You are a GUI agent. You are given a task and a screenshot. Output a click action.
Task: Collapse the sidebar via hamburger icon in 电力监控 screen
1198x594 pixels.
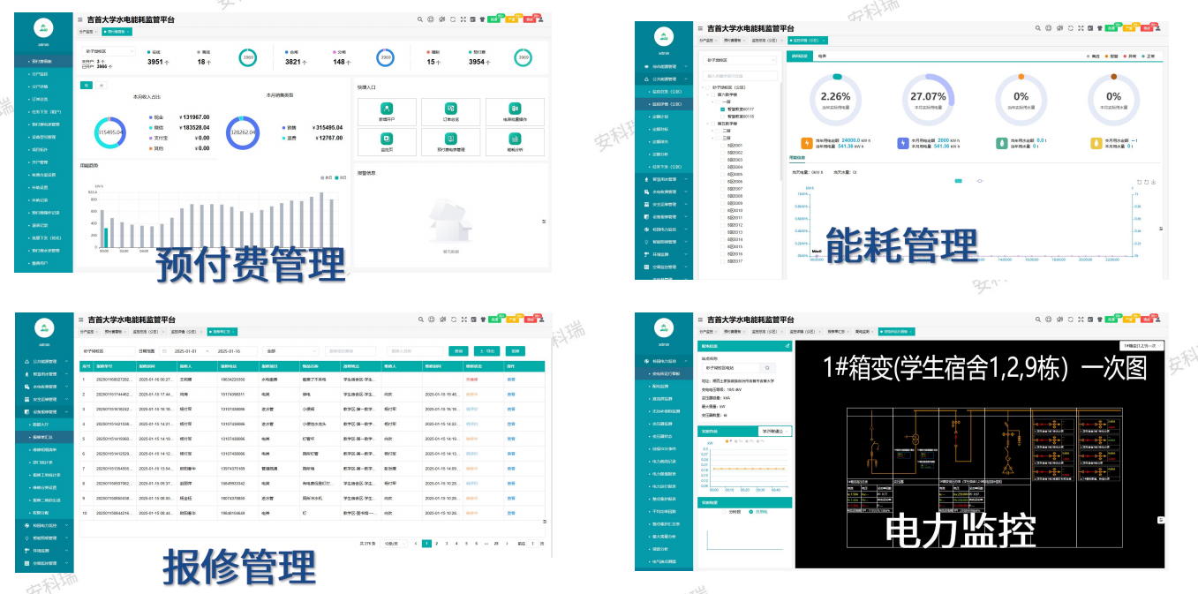(x=699, y=319)
